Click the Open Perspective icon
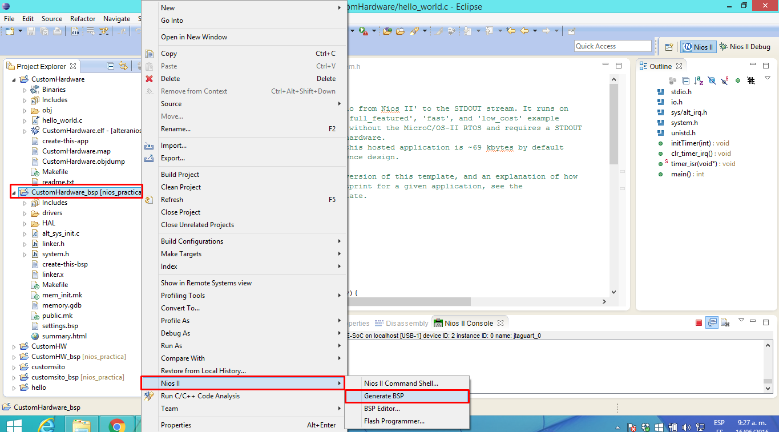Viewport: 779px width, 432px height. click(x=669, y=47)
